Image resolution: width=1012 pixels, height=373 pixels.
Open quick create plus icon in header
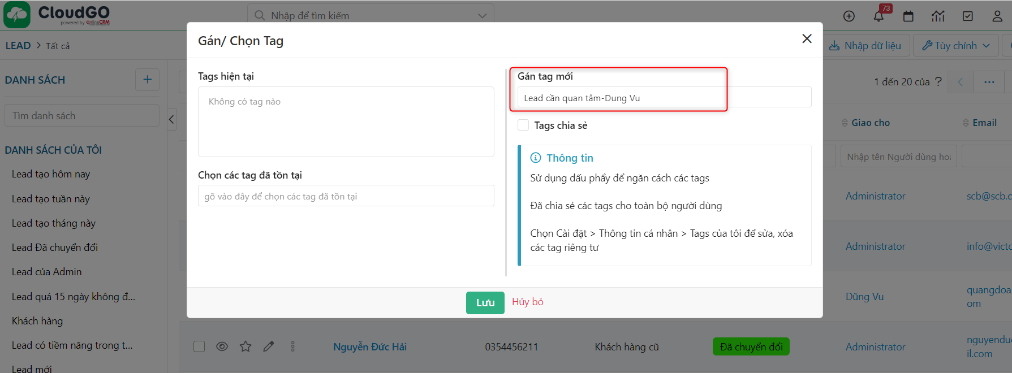(x=849, y=16)
